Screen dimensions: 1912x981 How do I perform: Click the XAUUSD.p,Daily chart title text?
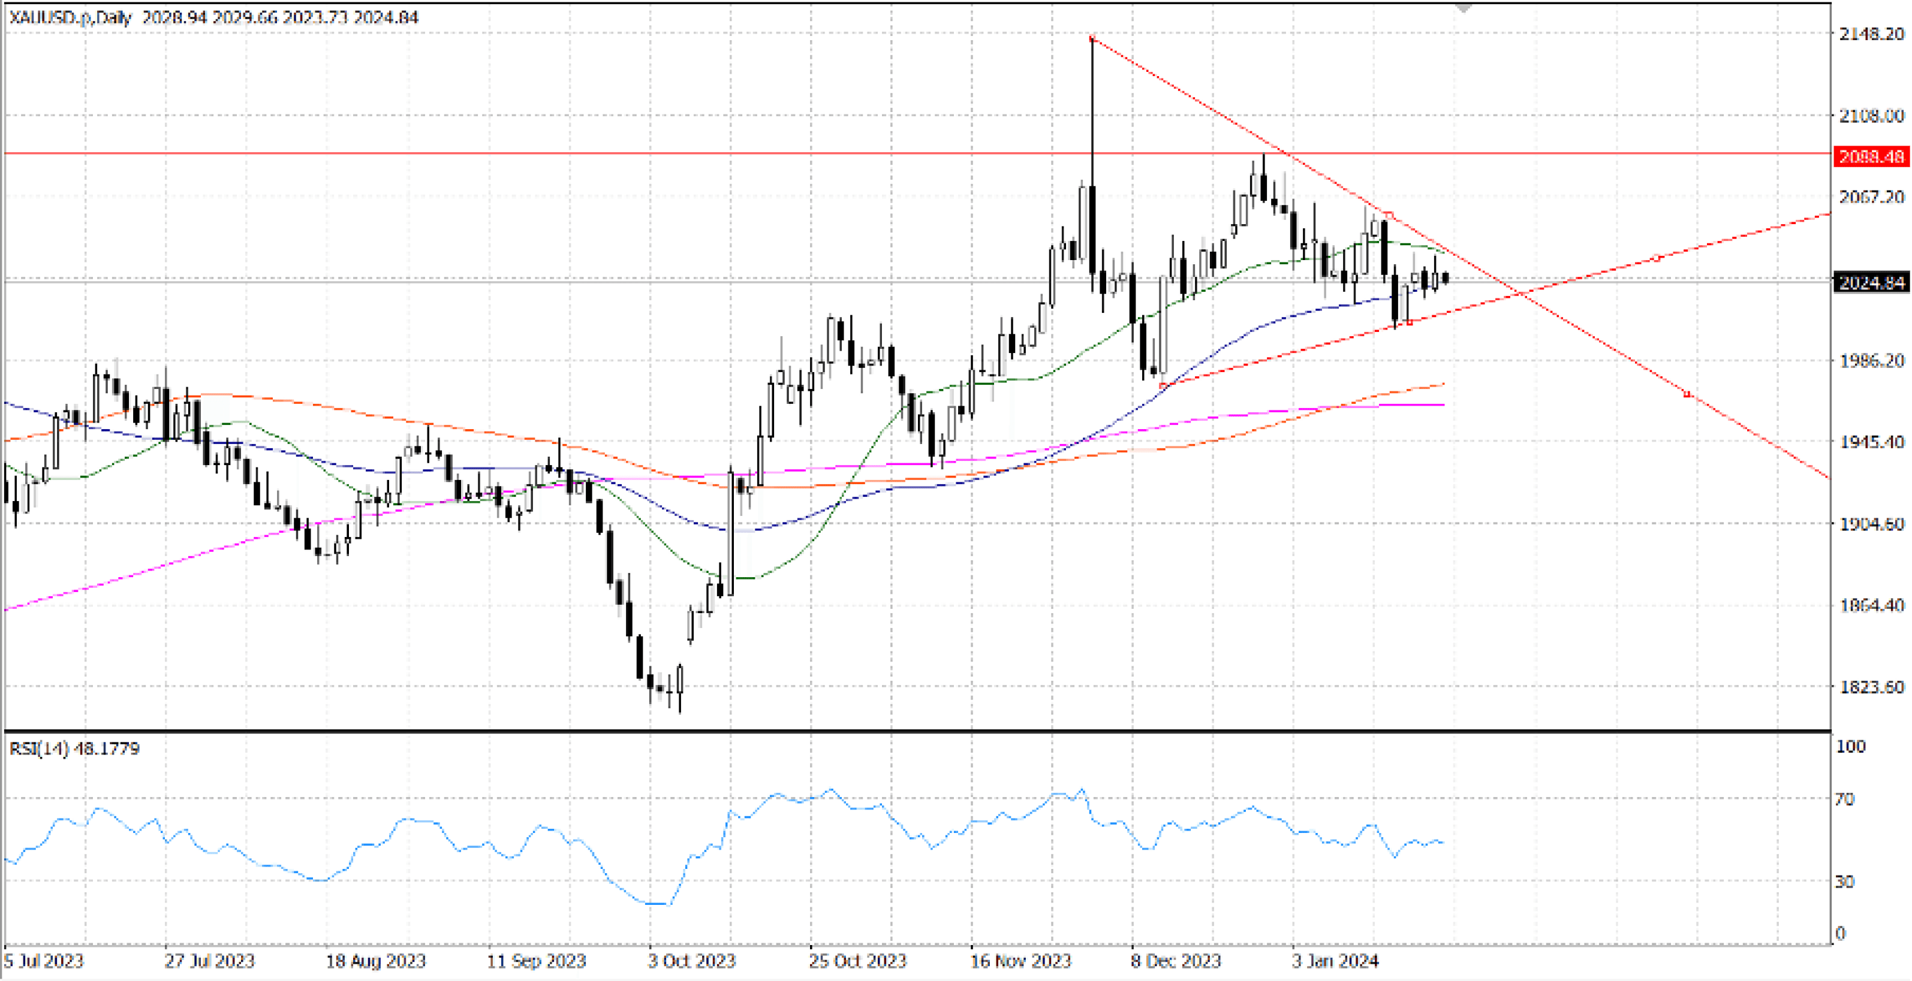coord(71,17)
